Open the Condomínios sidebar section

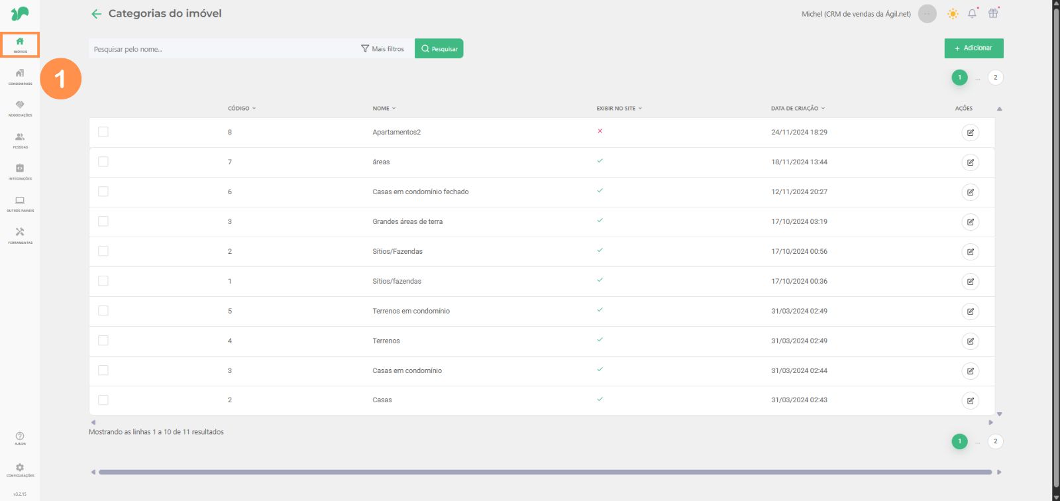(x=20, y=76)
